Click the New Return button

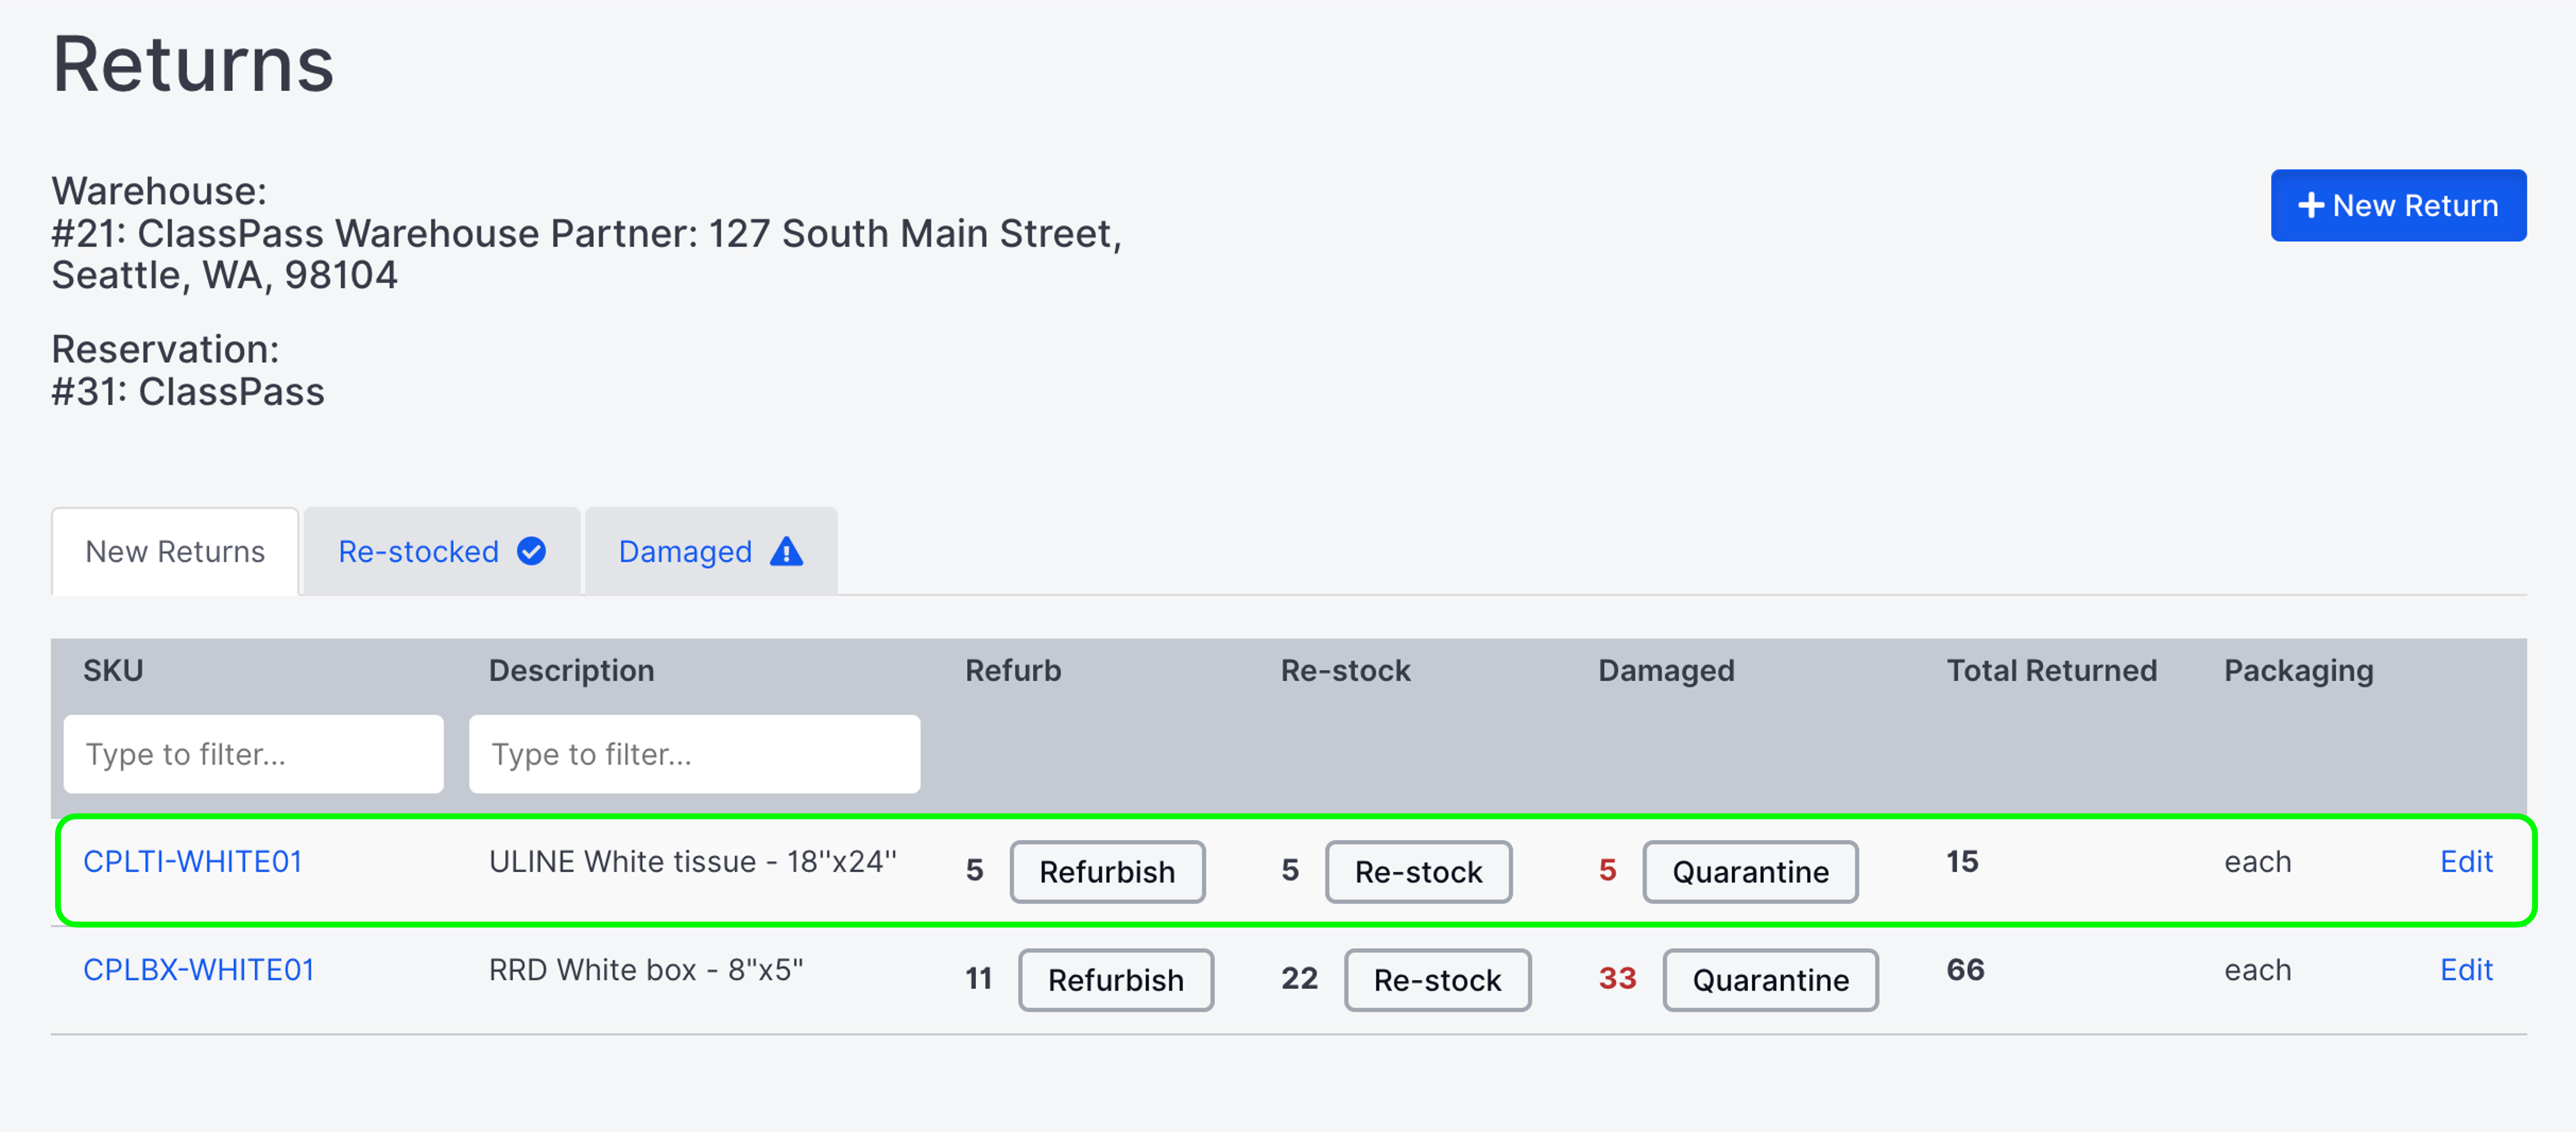[2399, 205]
